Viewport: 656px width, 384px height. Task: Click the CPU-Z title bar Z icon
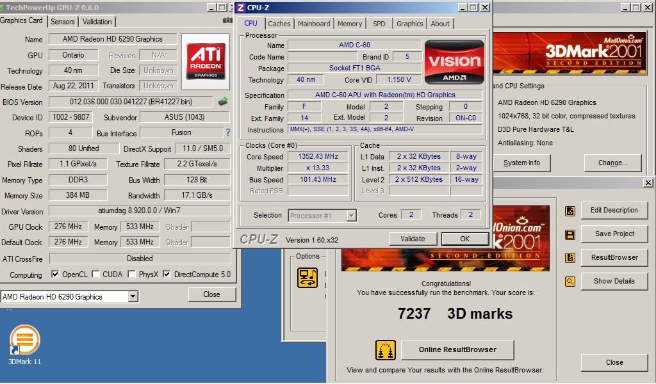[241, 8]
